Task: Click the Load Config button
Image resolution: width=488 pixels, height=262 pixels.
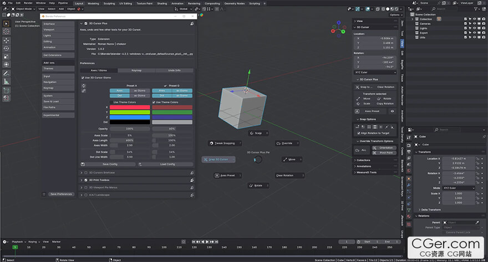Action: [x=166, y=164]
